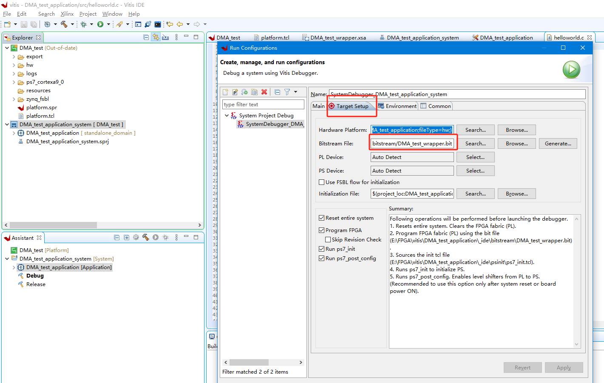Delete the selected launch configuration with the red X
Image resolution: width=604 pixels, height=383 pixels.
(264, 92)
